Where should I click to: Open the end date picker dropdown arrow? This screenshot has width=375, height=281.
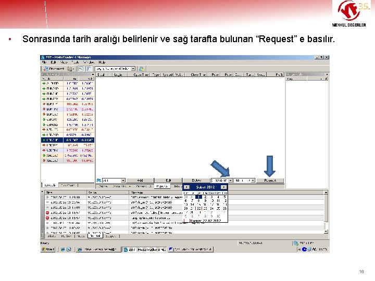(x=253, y=181)
